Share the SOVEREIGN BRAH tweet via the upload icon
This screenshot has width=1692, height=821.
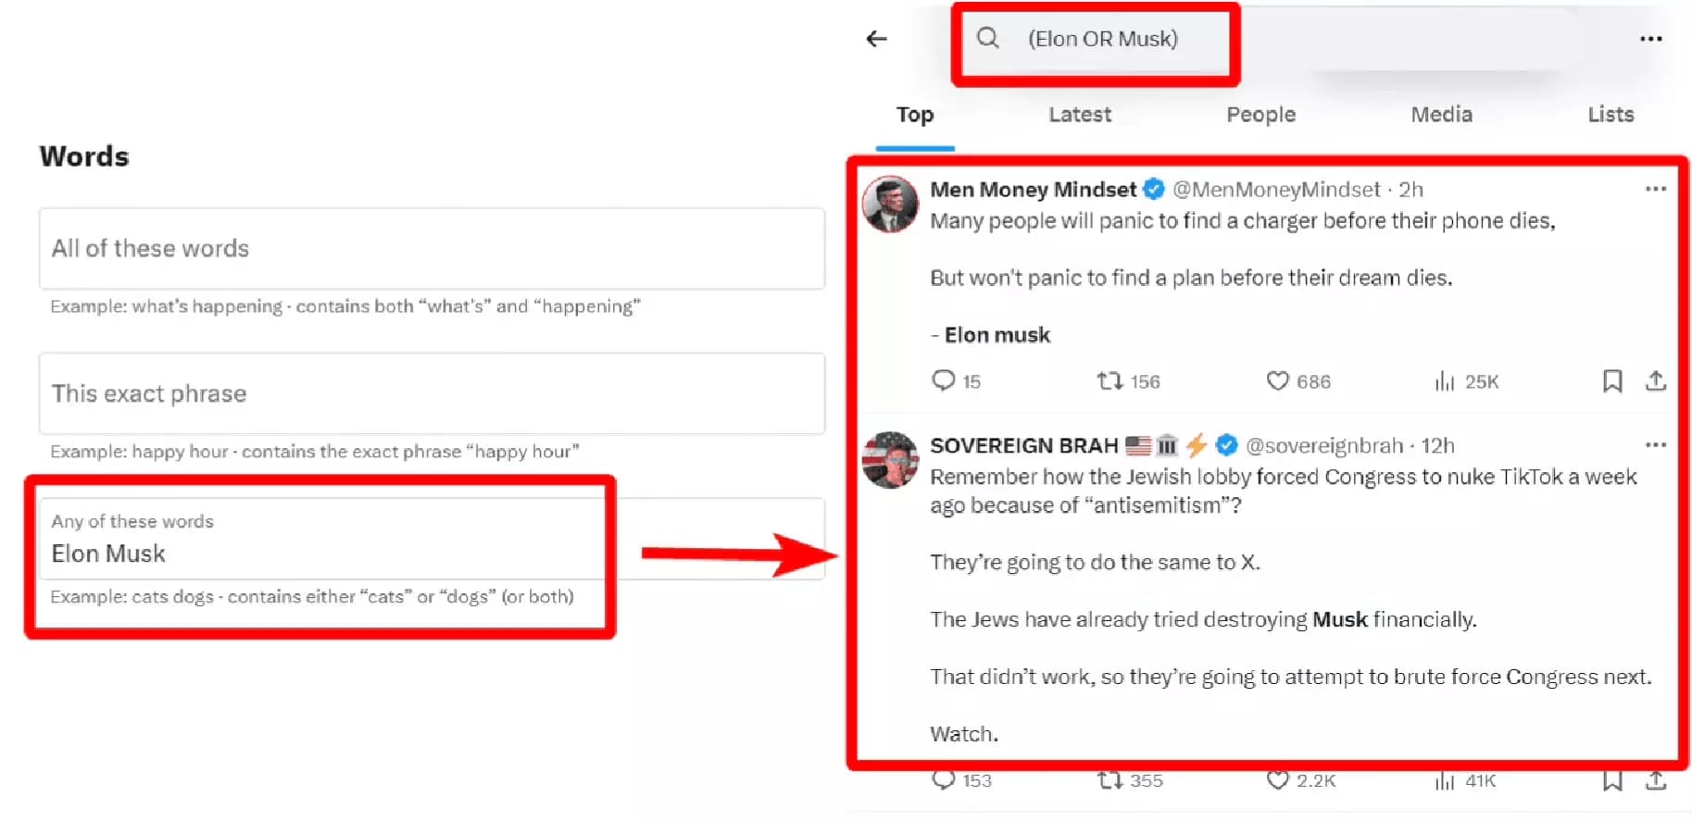point(1655,780)
